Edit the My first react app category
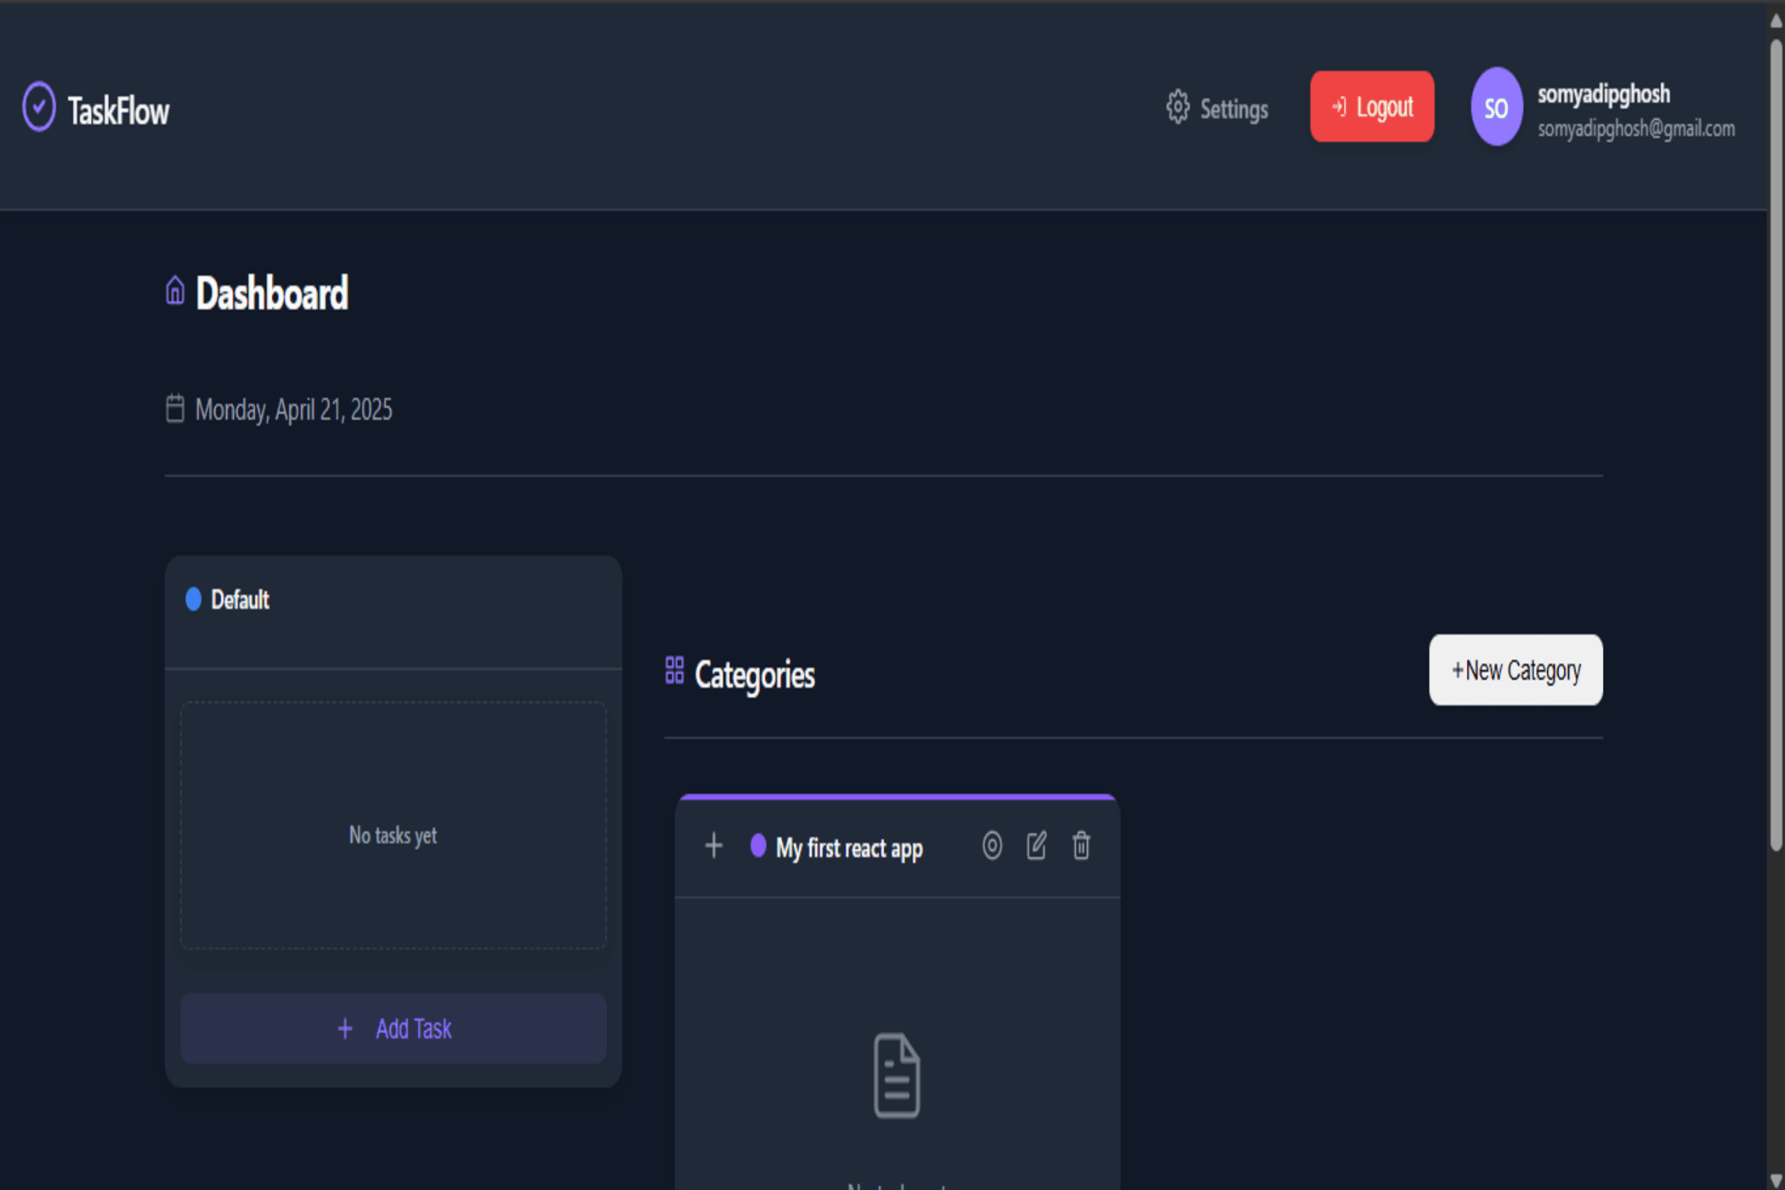This screenshot has width=1785, height=1190. coord(1036,846)
